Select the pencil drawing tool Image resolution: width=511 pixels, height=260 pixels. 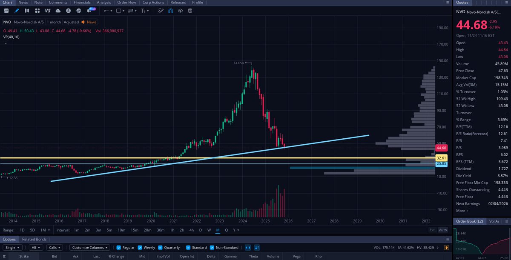(16, 11)
